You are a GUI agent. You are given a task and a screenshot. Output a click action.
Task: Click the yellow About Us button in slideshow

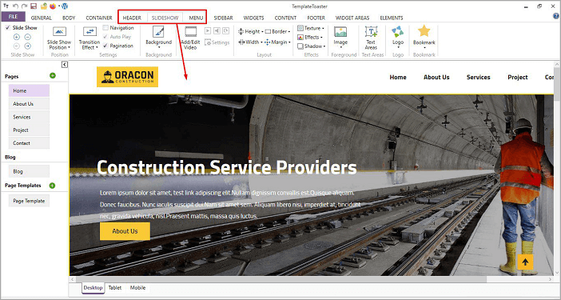(x=125, y=231)
